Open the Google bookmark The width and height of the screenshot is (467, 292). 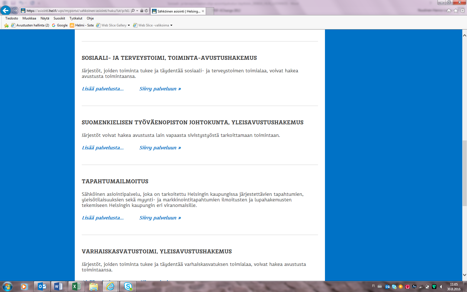tap(60, 25)
